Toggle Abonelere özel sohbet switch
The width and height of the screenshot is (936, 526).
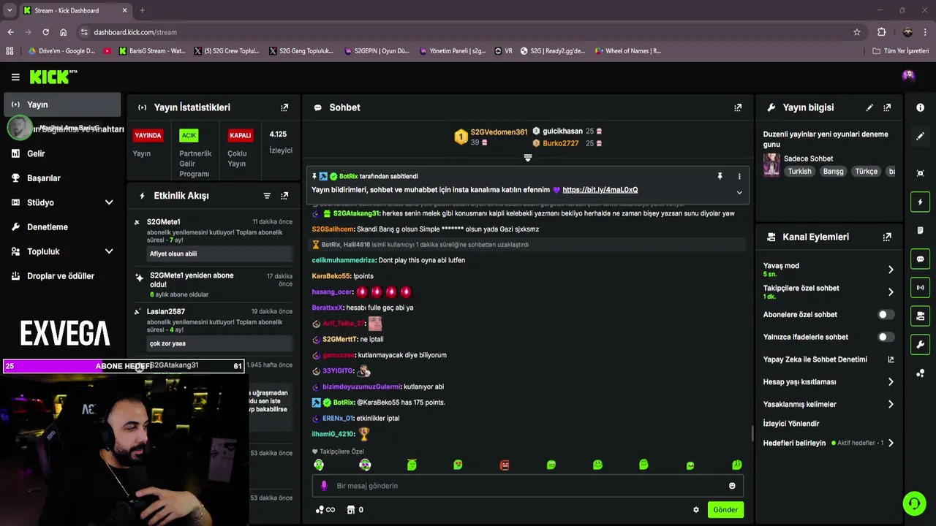click(x=886, y=315)
